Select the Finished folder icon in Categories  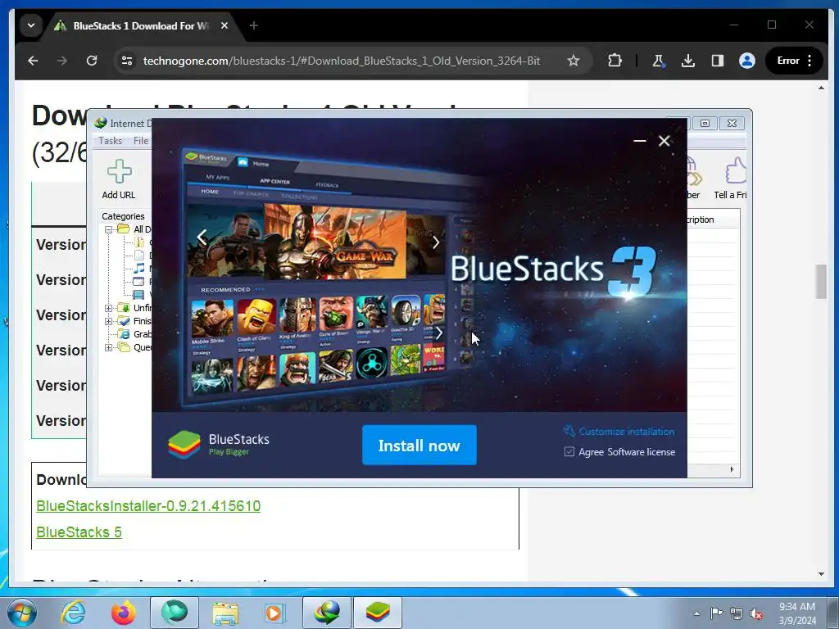(124, 321)
